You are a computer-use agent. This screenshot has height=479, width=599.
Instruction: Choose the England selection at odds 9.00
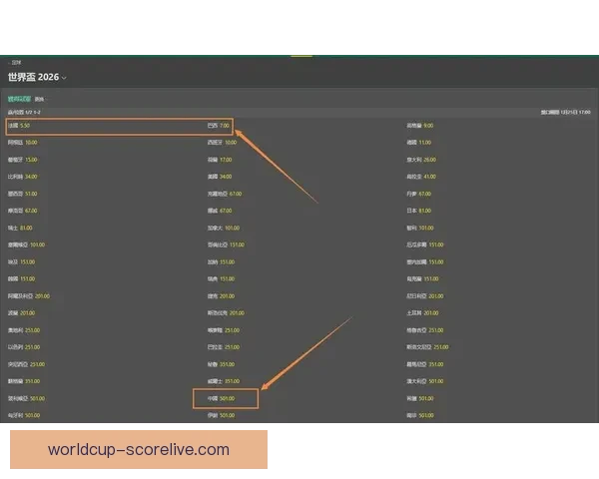pos(420,126)
